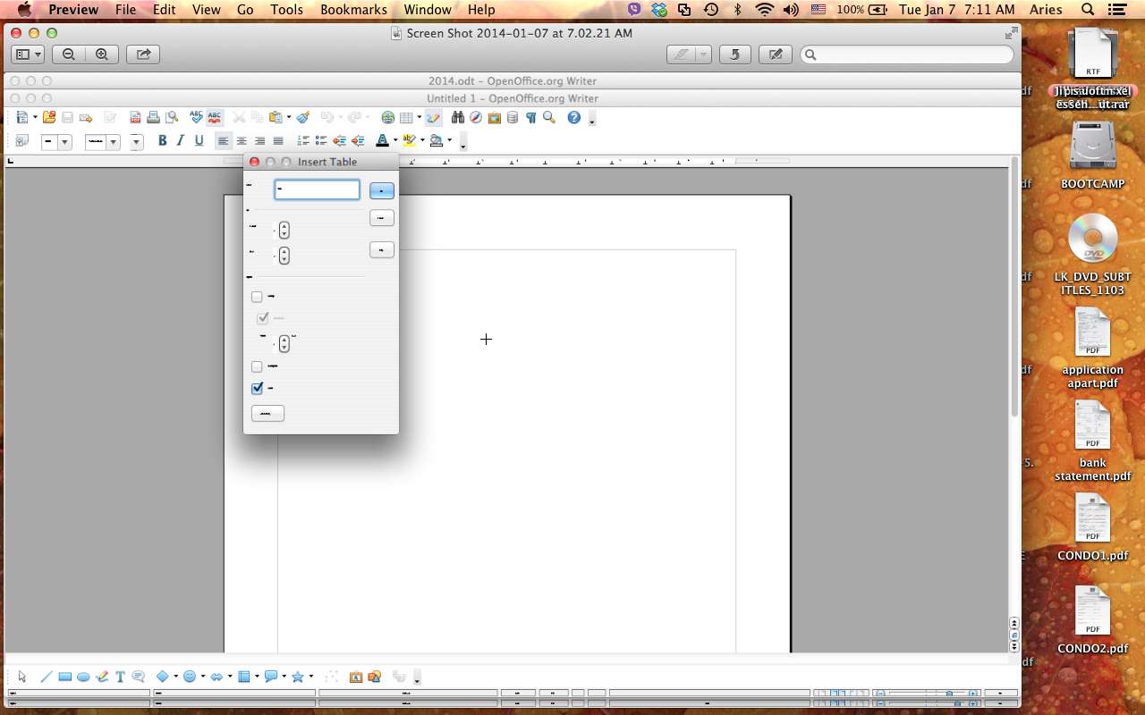Open the Tools menu in menu bar

(286, 10)
